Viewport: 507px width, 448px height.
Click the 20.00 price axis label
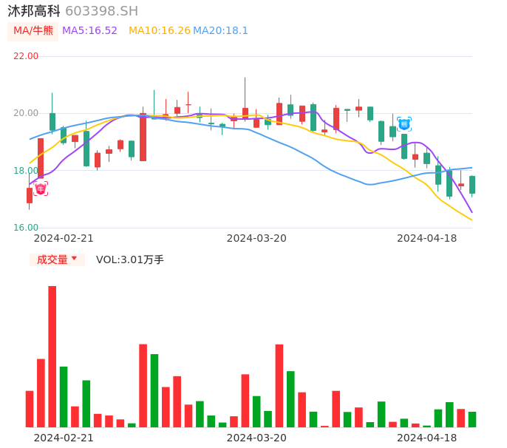pyautogui.click(x=26, y=113)
